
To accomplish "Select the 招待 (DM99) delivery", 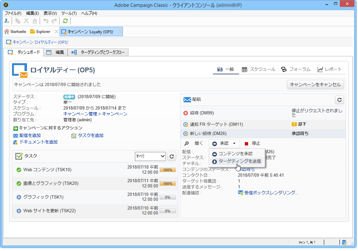I will (x=263, y=113).
